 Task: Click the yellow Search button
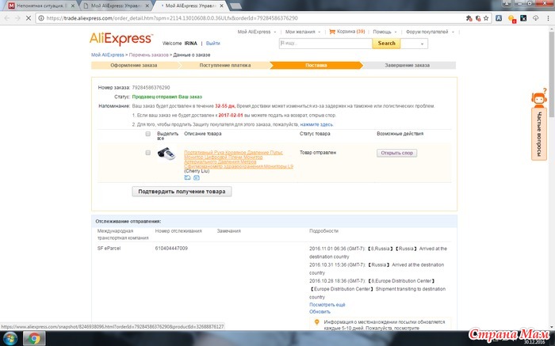386,43
